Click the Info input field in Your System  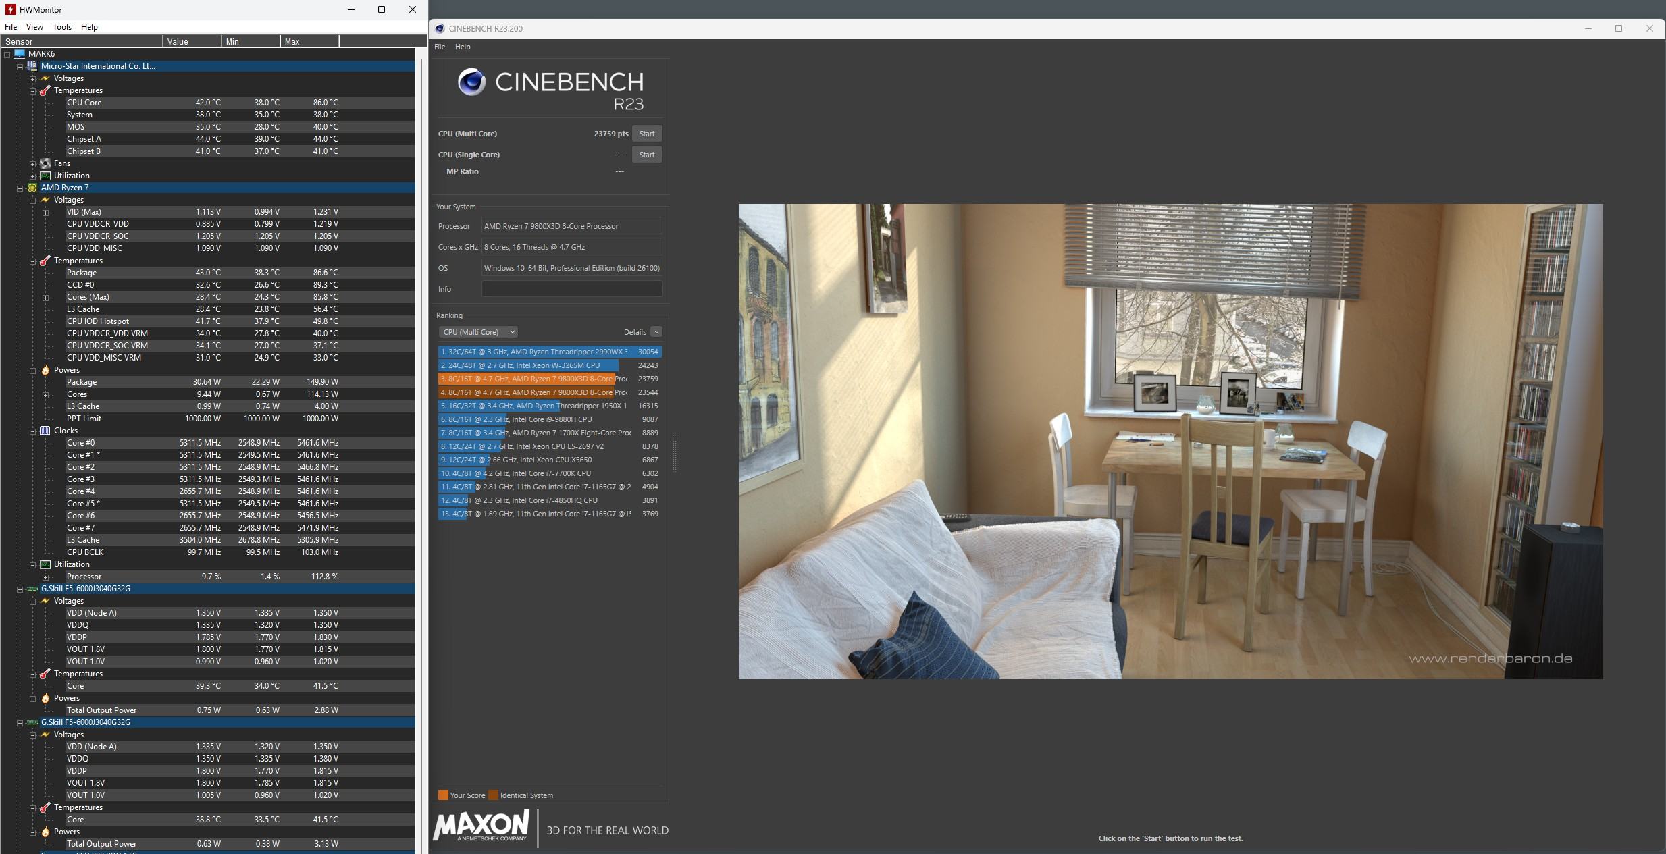(x=572, y=289)
